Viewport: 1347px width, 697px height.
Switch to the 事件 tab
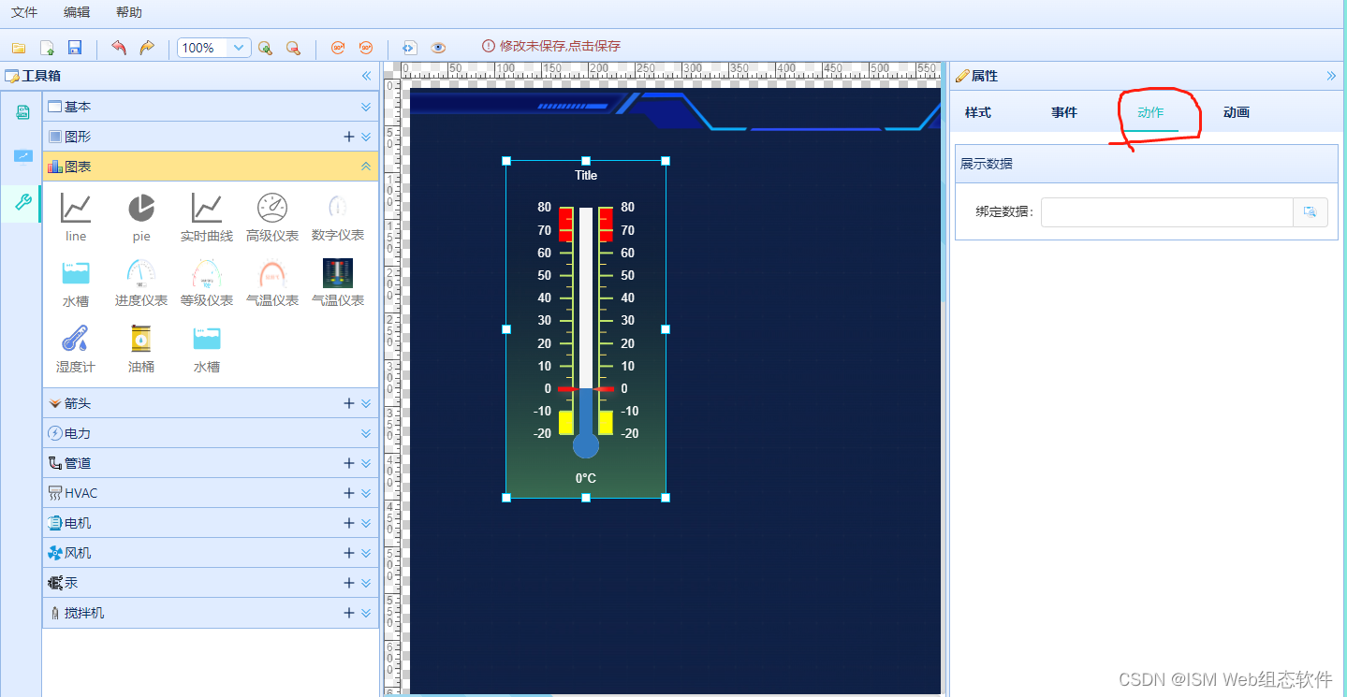[1064, 112]
